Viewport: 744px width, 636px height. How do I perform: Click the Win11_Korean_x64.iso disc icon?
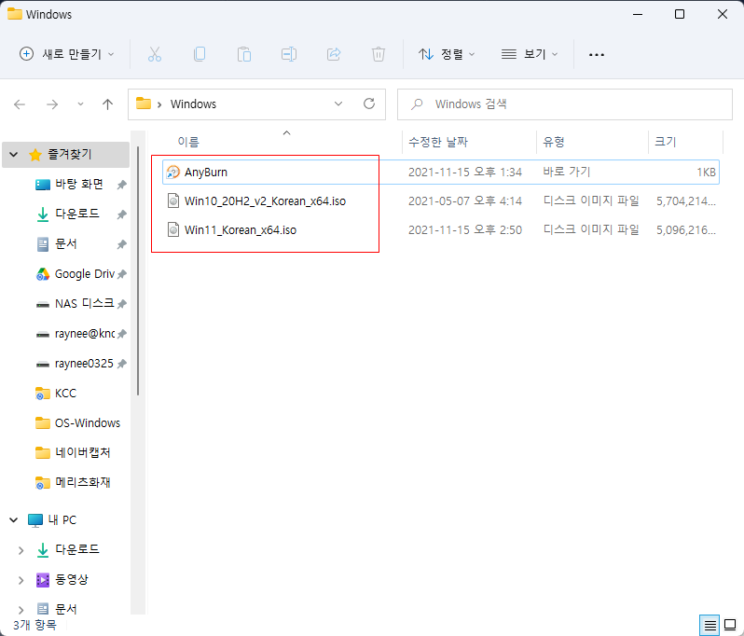173,229
